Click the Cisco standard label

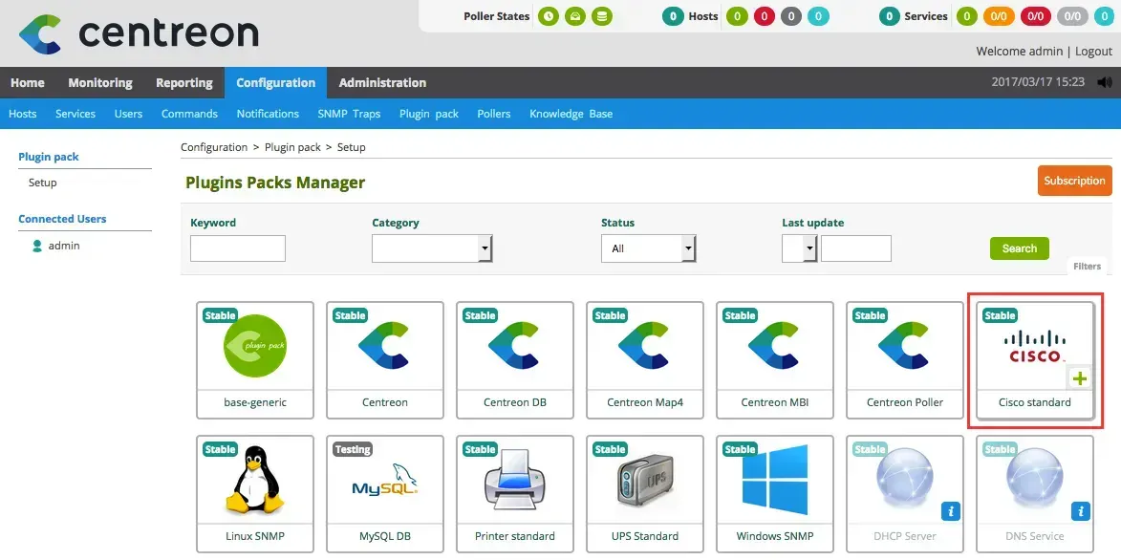(x=1034, y=402)
